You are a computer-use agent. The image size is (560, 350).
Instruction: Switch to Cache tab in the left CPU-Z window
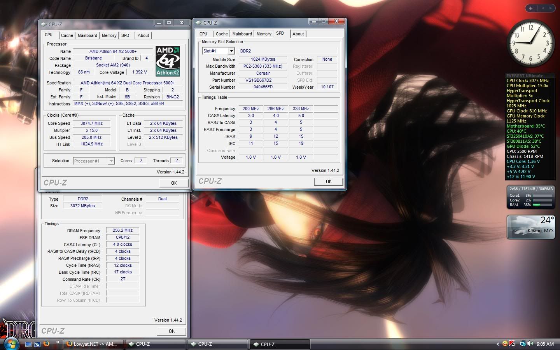[67, 35]
